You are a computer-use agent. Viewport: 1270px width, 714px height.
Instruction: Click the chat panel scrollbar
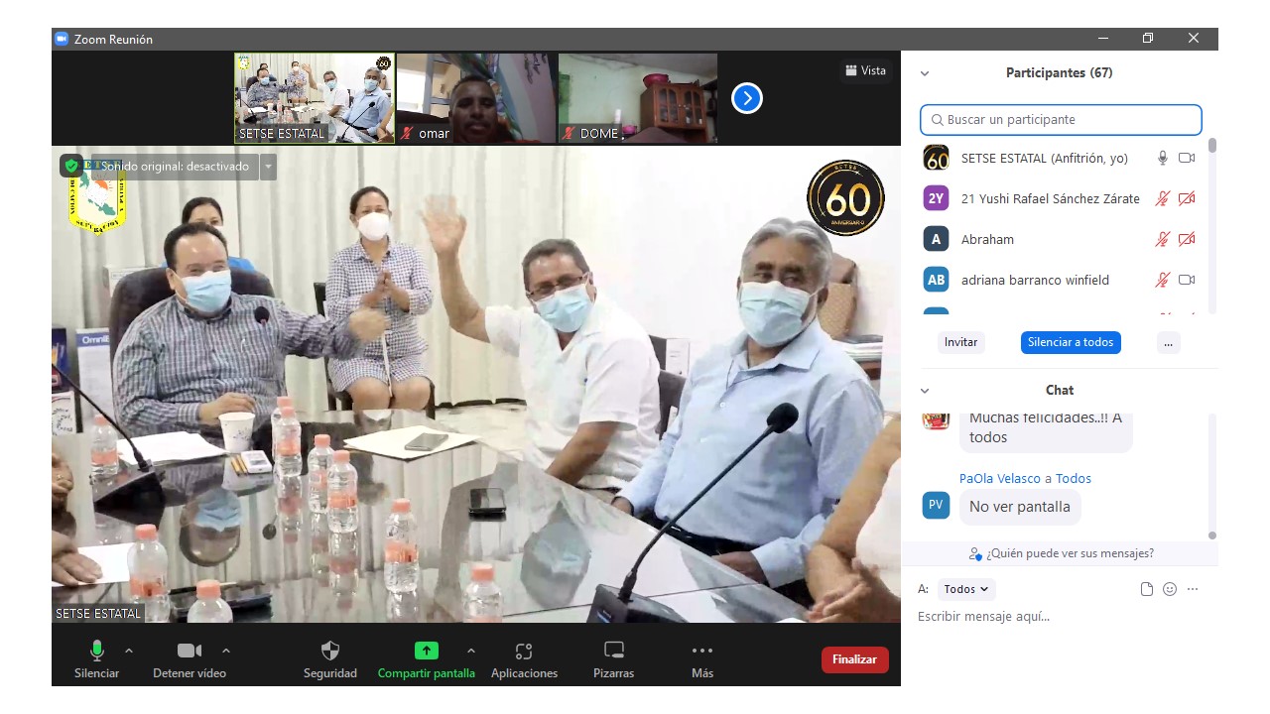click(x=1211, y=476)
